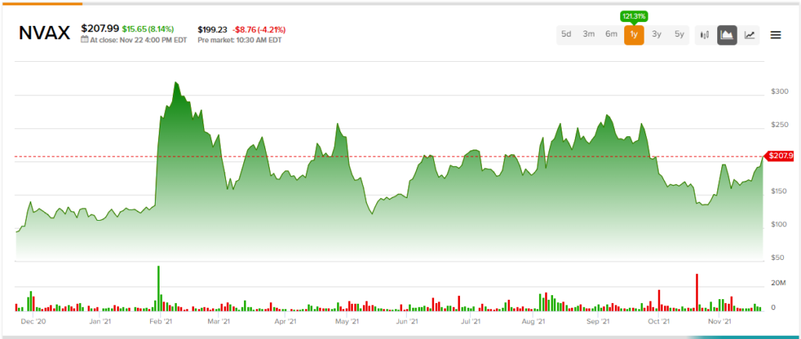
Task: Click the NVAX ticker symbol
Action: (44, 31)
